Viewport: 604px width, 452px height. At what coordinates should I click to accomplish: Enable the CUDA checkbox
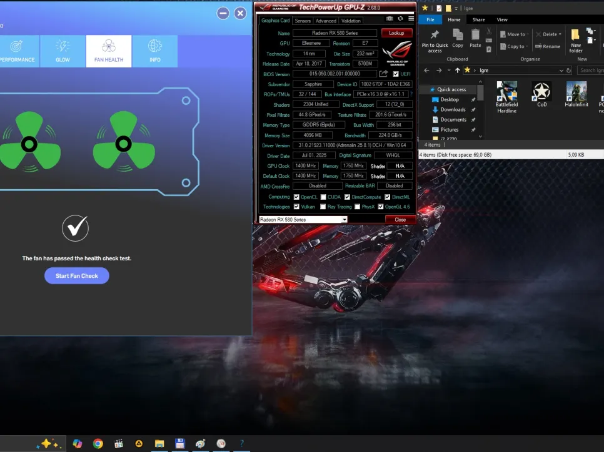coord(323,197)
